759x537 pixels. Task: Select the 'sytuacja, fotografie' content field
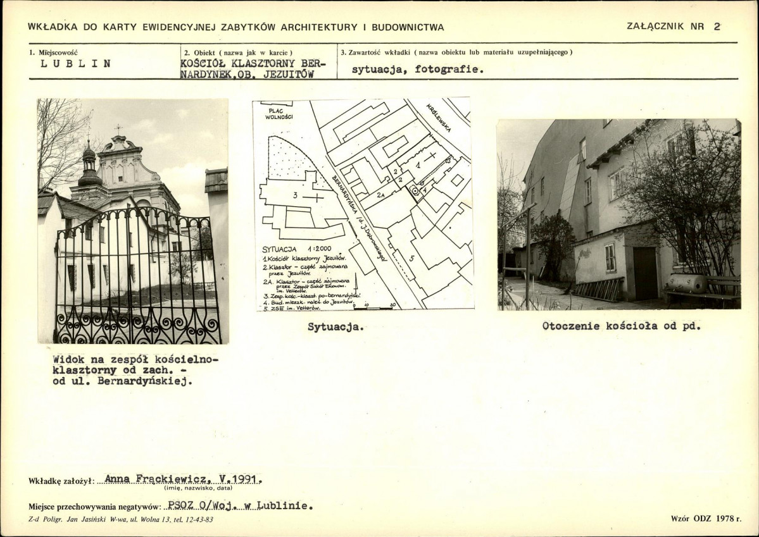418,70
